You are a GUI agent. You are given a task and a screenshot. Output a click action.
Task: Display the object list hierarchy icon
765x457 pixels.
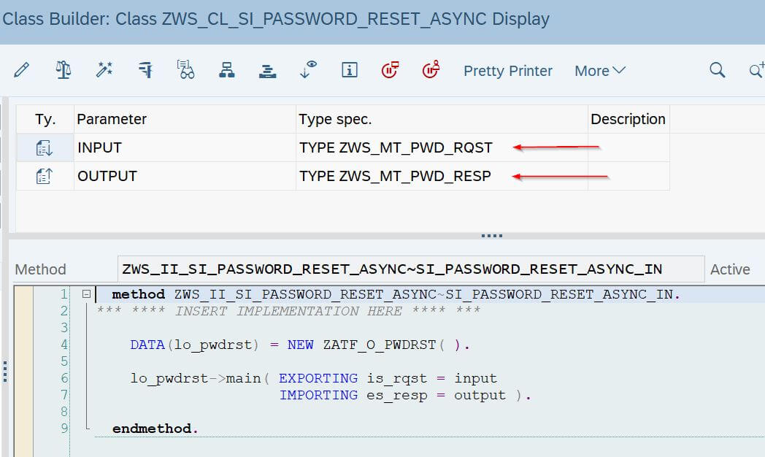click(227, 70)
